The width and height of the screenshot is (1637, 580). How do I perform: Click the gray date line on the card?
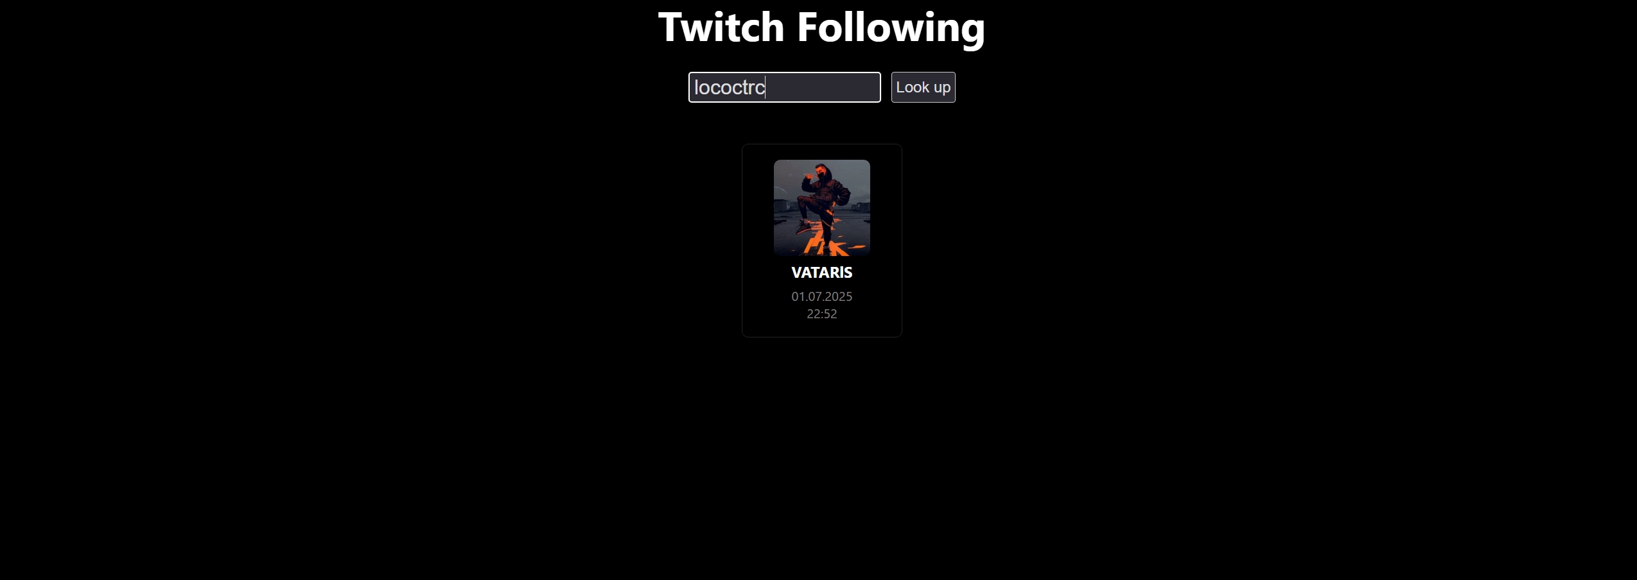(821, 296)
